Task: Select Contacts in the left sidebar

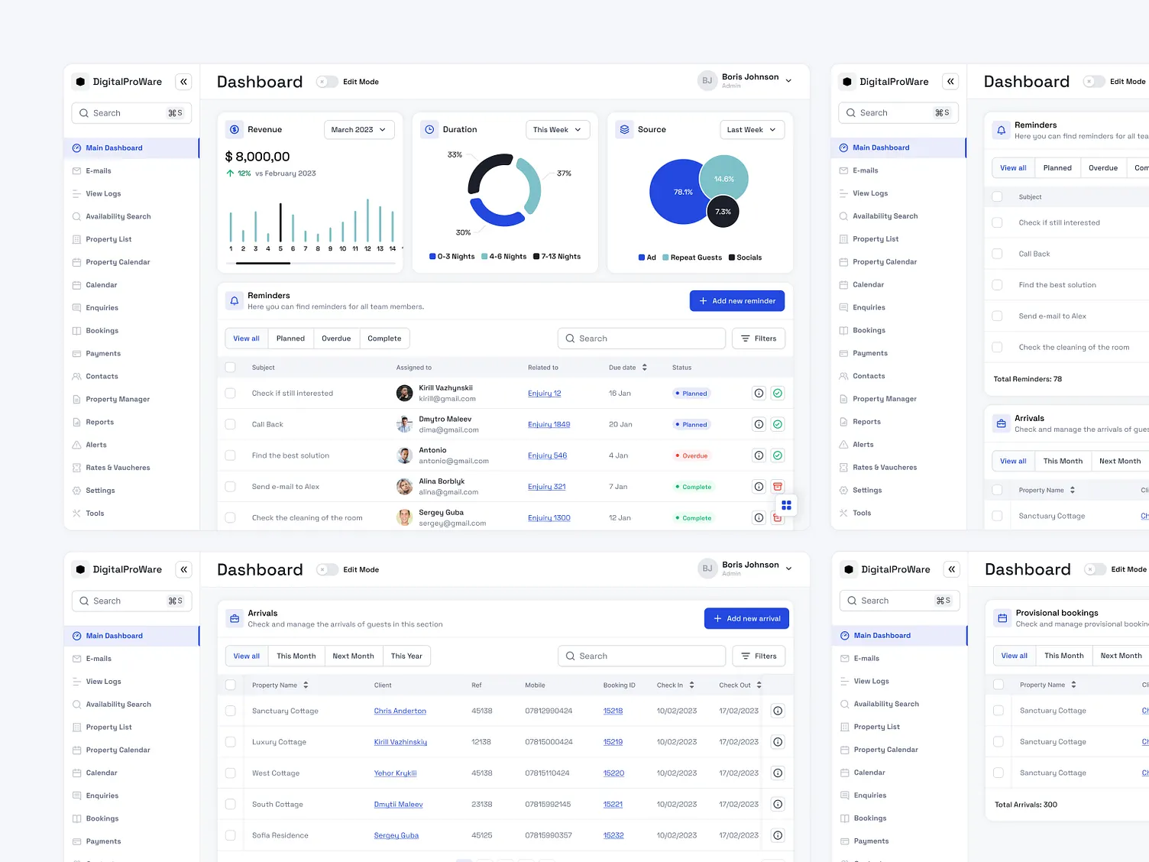Action: 102,376
